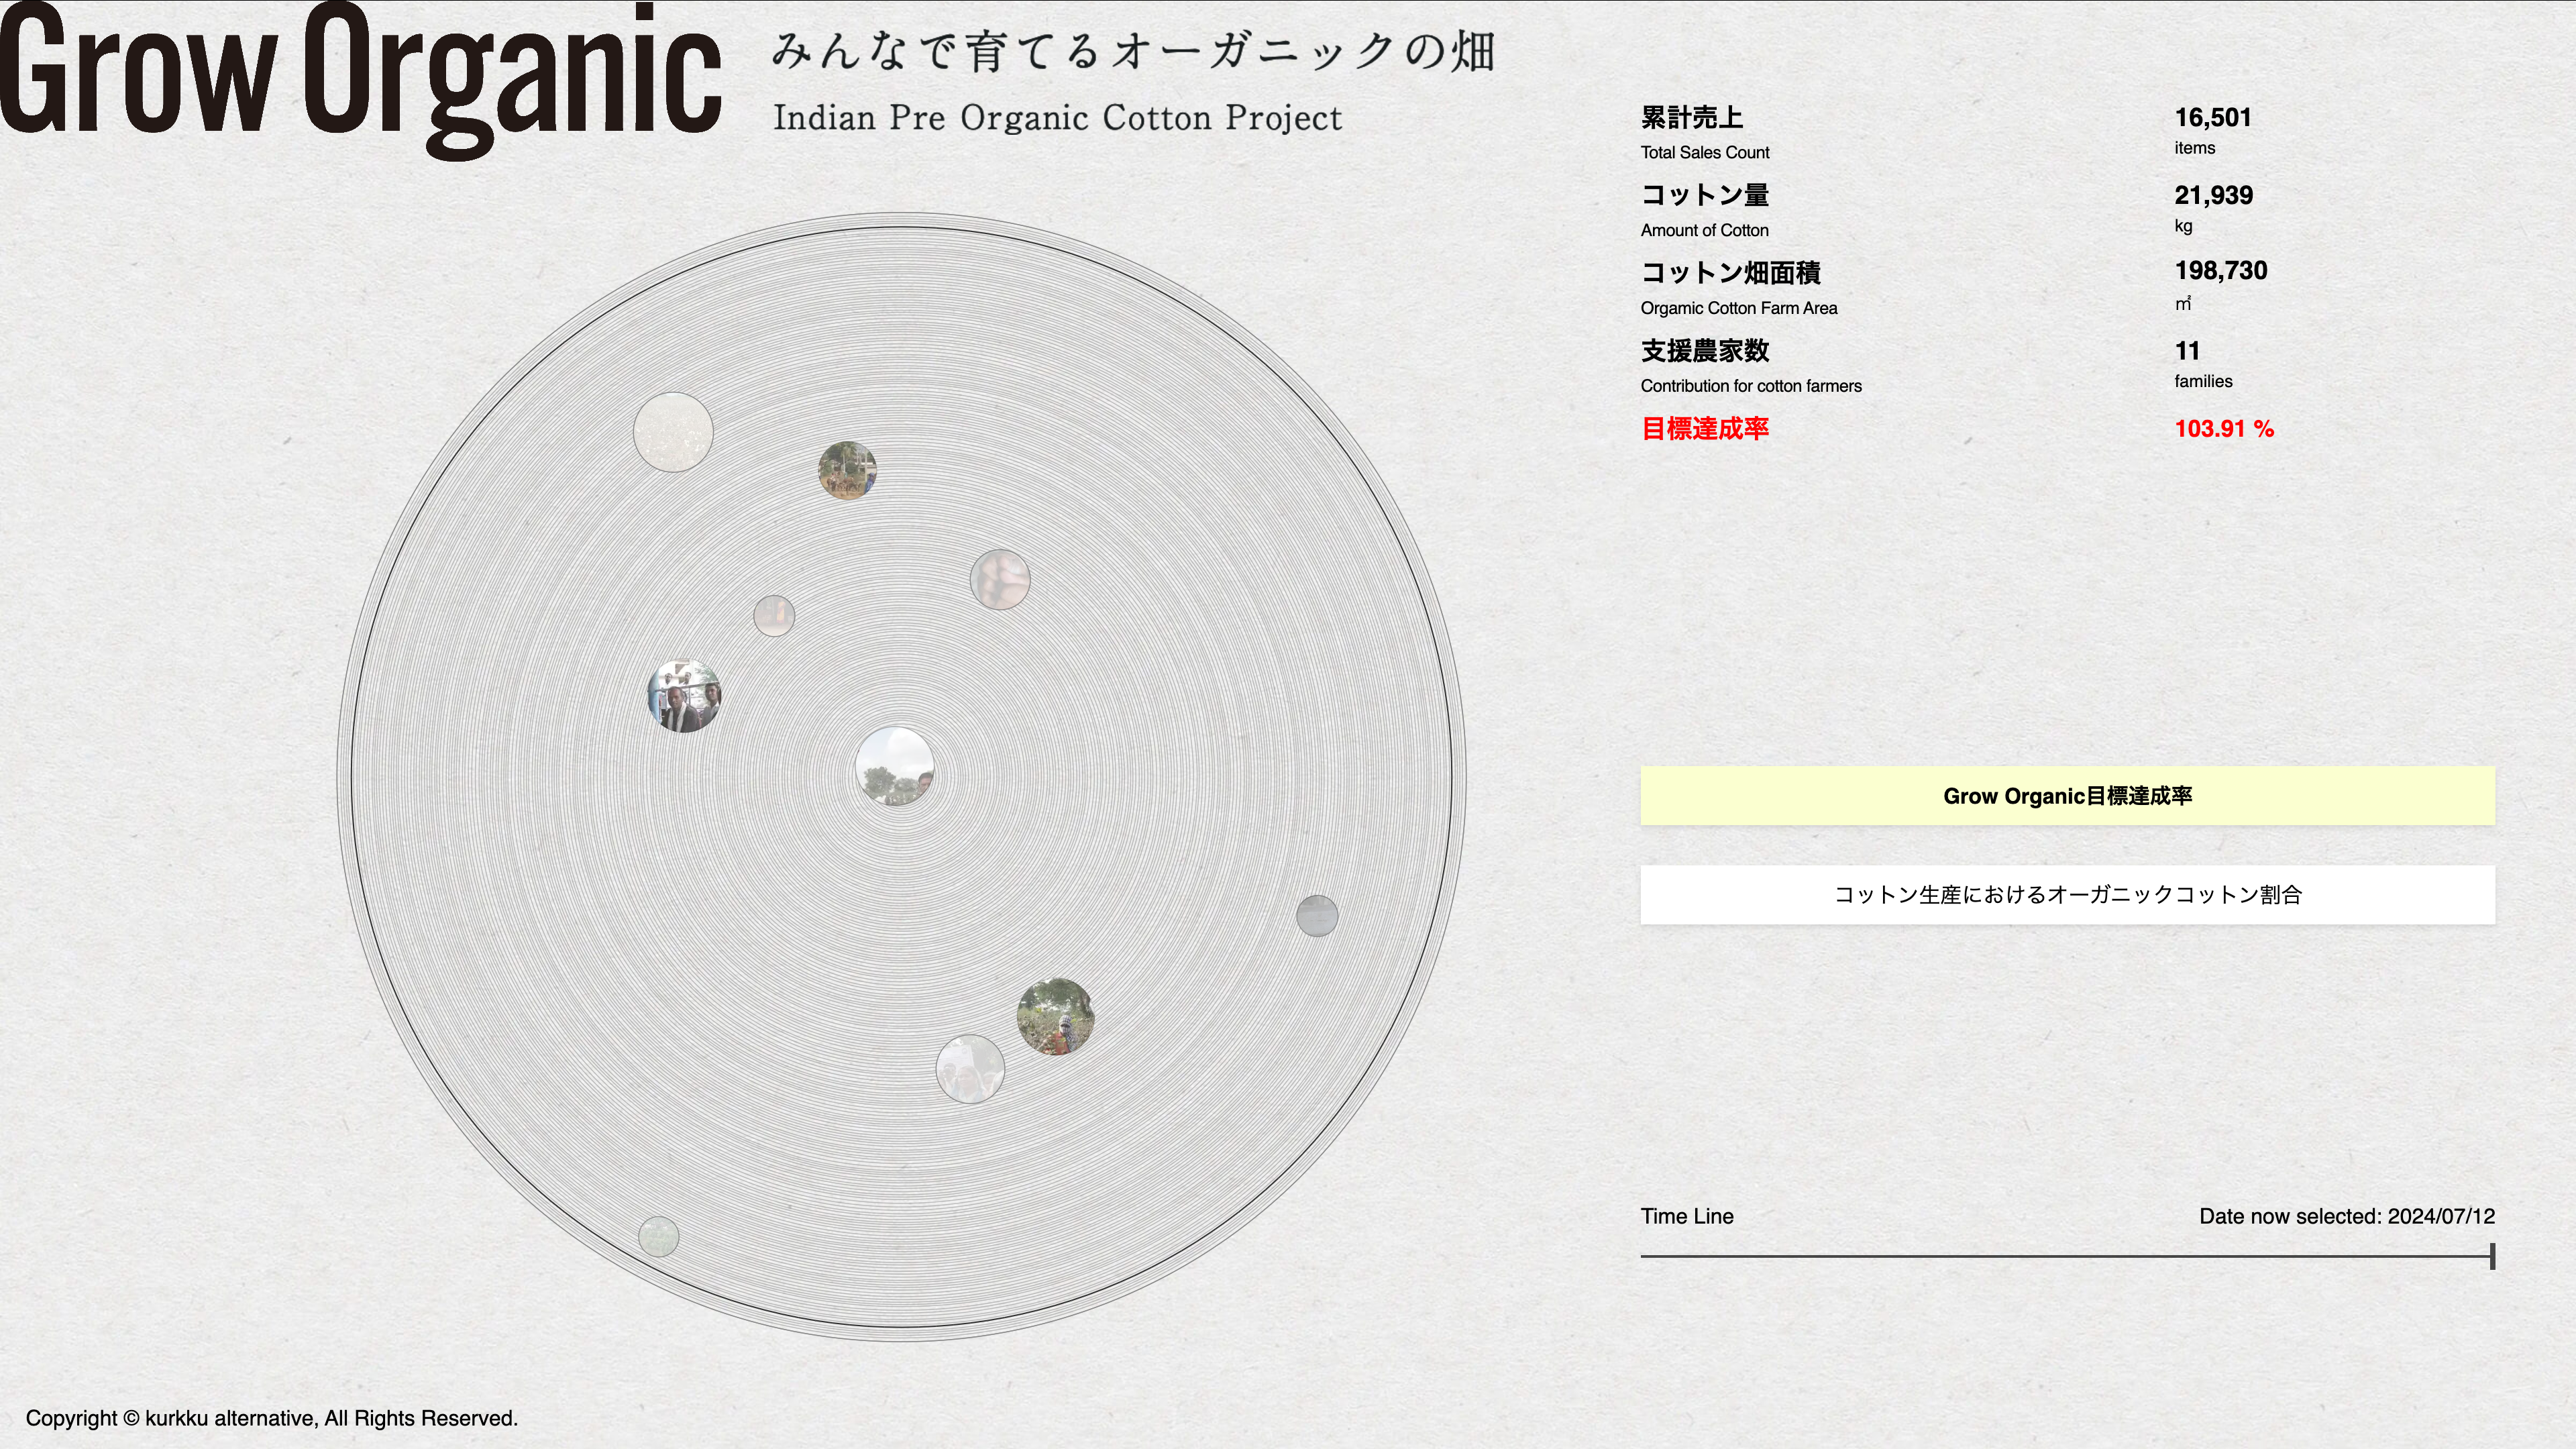Screen dimensions: 2576x1449
Task: Select the Grow Organic目標達成率 button
Action: [2067, 796]
